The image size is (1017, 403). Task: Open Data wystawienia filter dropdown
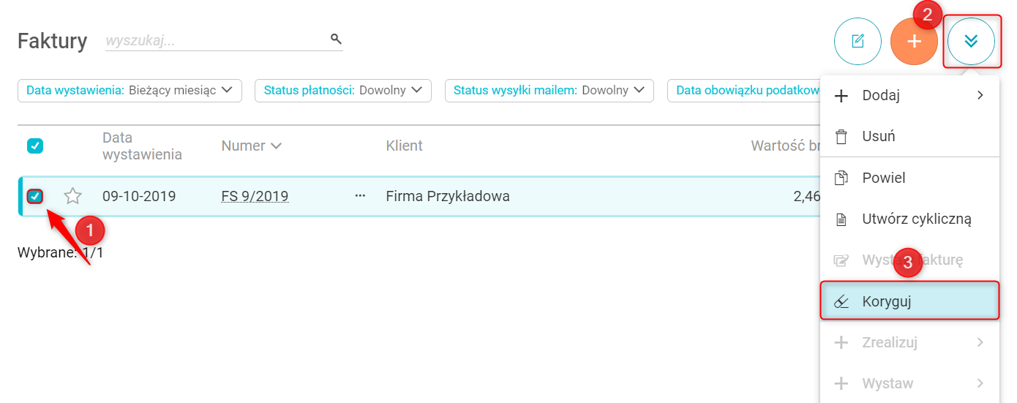(130, 91)
